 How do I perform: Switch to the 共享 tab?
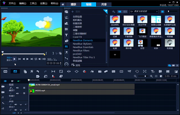point(104,4)
